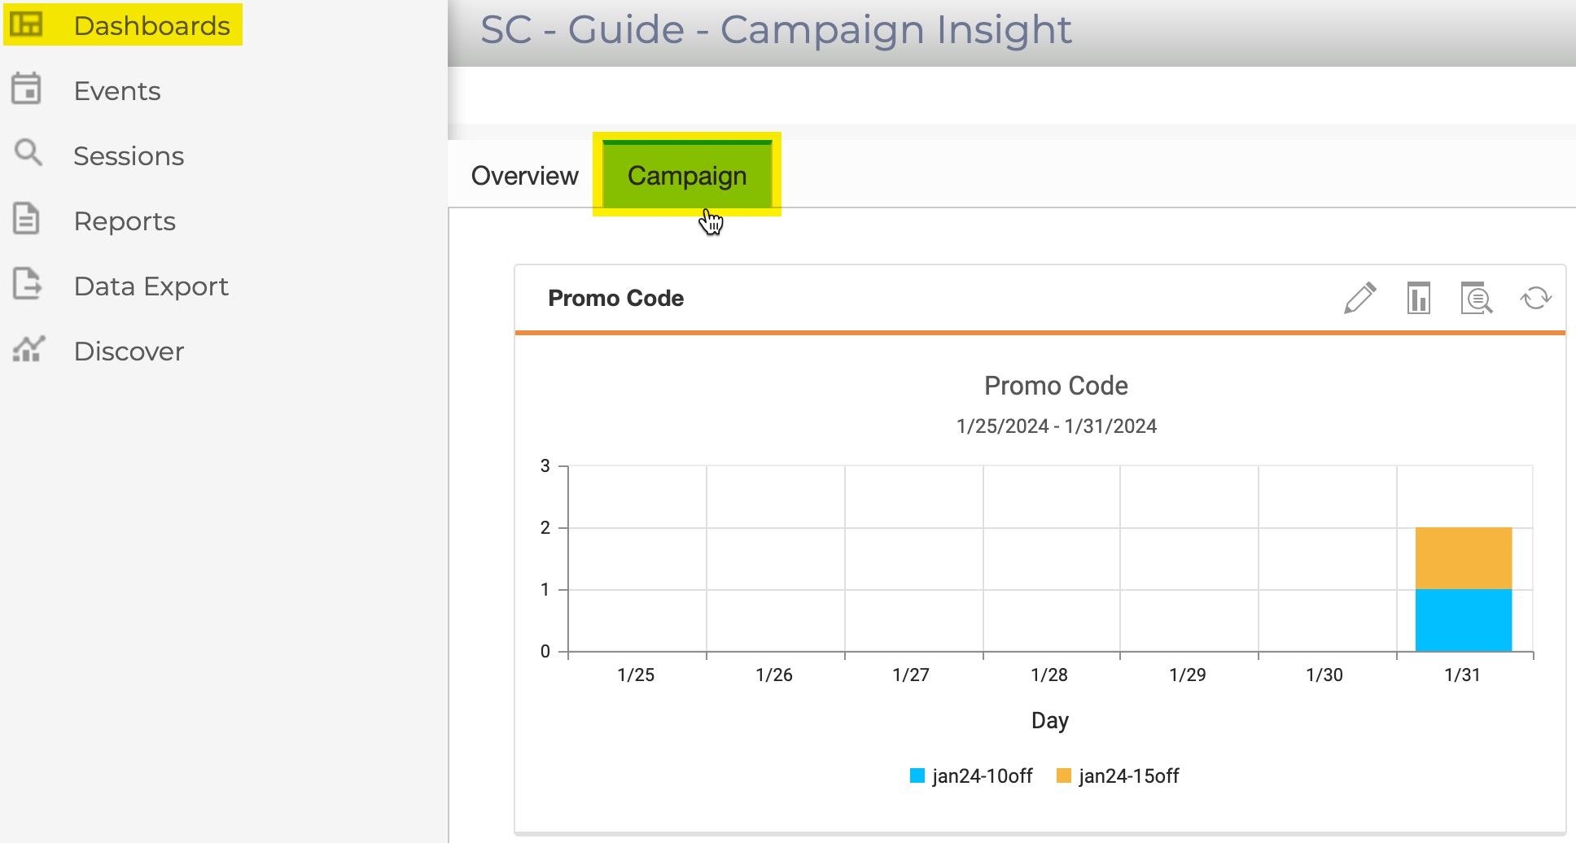Viewport: 1576px width, 843px height.
Task: Open Sessions via the magnifier sidebar icon
Action: pos(28,155)
